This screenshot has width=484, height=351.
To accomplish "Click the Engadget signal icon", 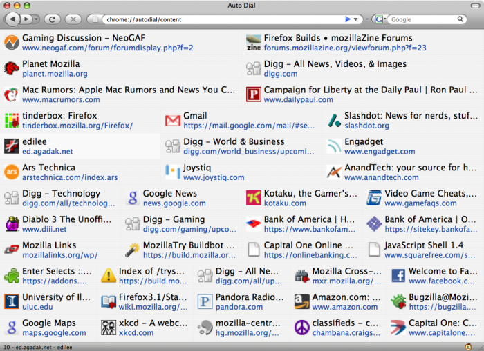I will coord(334,146).
